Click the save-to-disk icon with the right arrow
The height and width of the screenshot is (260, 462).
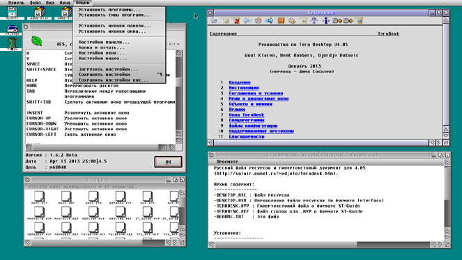(x=337, y=21)
